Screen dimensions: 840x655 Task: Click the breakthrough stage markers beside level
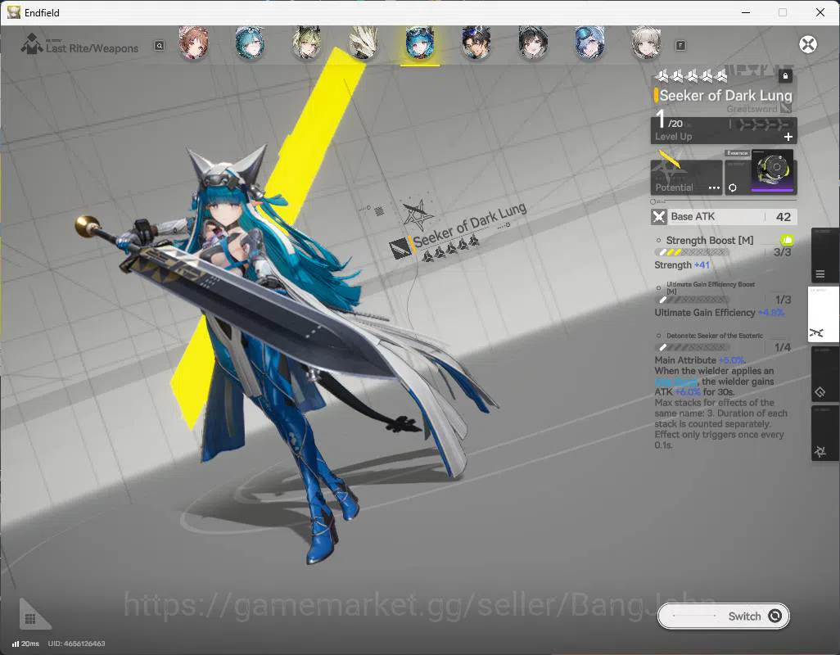[763, 124]
